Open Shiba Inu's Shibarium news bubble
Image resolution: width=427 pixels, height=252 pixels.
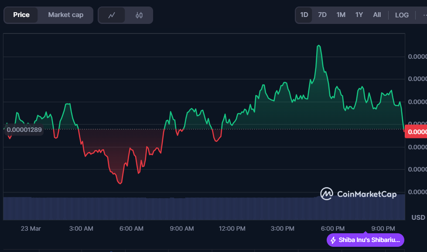(366, 240)
